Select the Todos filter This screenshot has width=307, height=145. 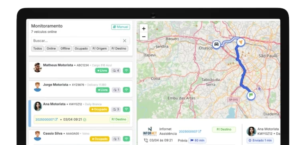[x=38, y=49]
